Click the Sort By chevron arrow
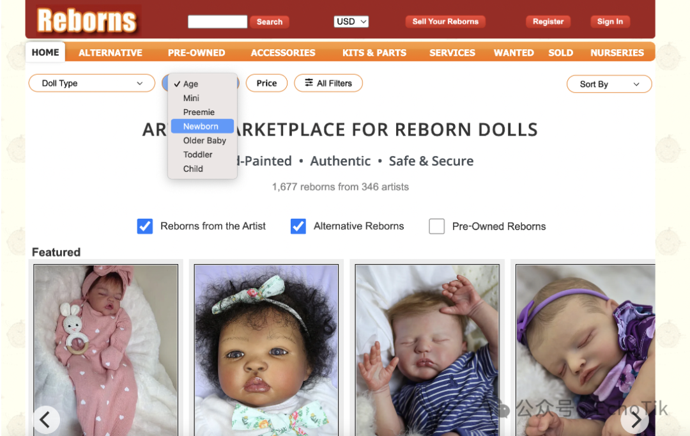 pyautogui.click(x=636, y=84)
